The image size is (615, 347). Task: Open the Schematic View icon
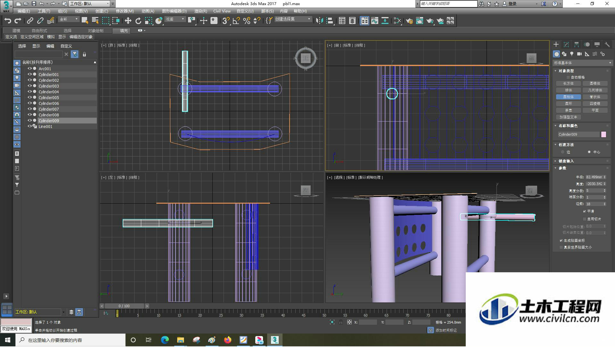click(x=385, y=21)
